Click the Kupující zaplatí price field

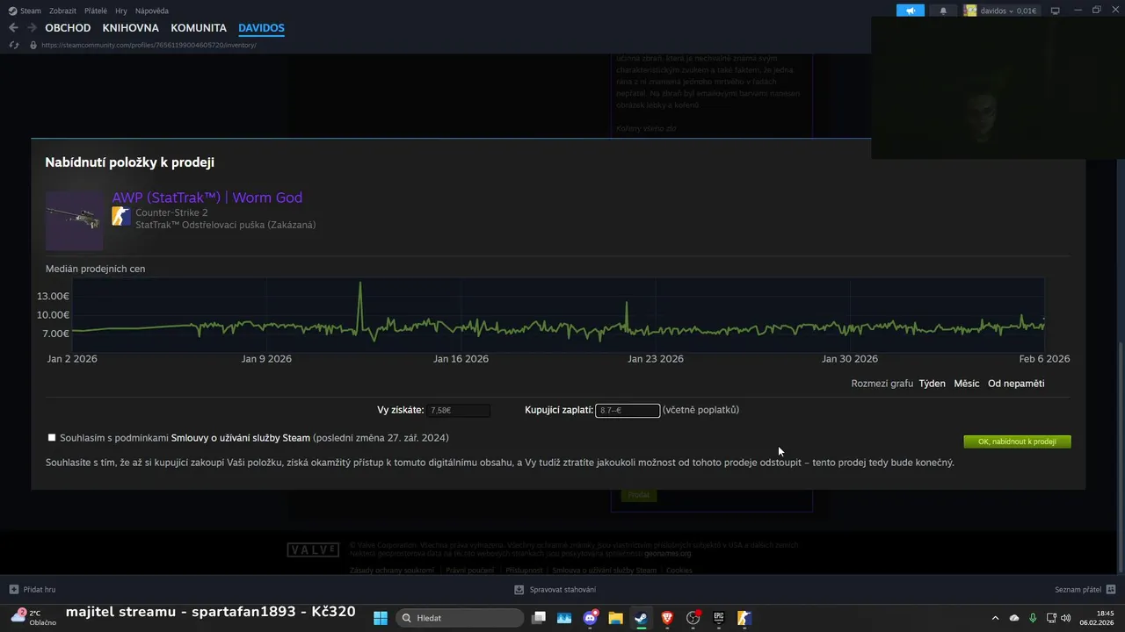628,410
